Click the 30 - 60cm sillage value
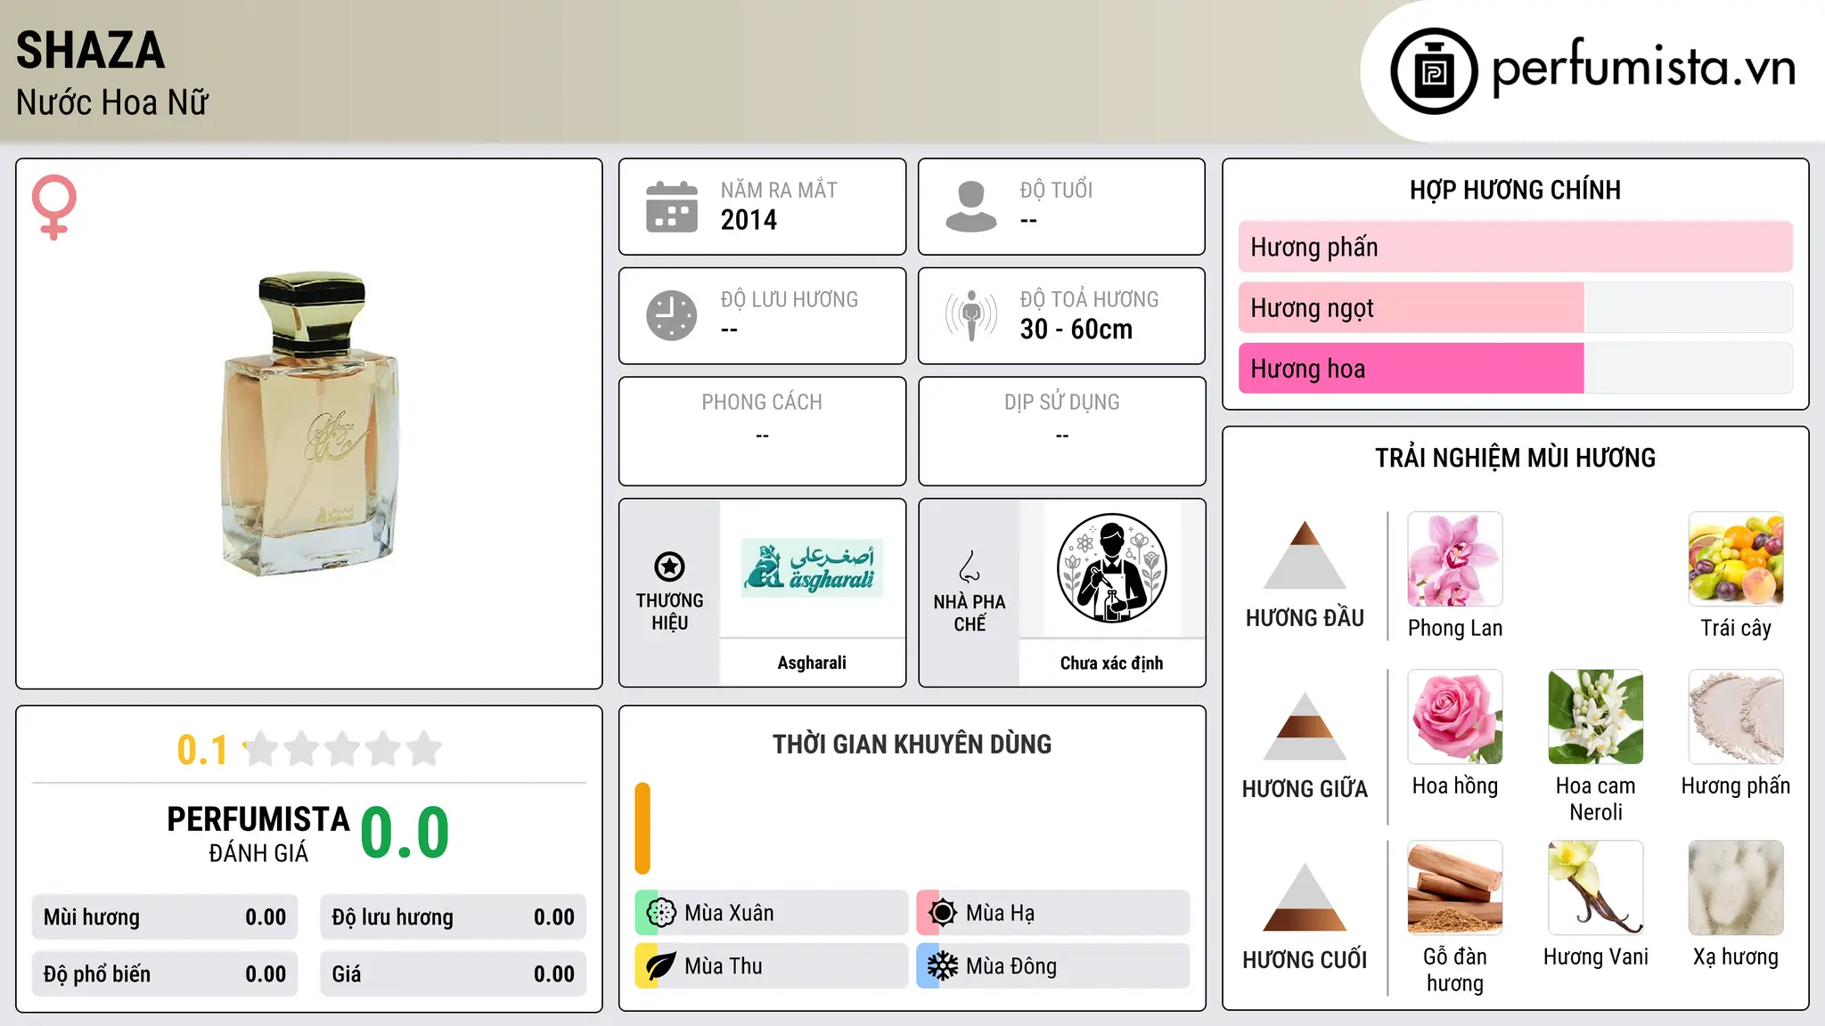Image resolution: width=1825 pixels, height=1026 pixels. tap(1076, 330)
